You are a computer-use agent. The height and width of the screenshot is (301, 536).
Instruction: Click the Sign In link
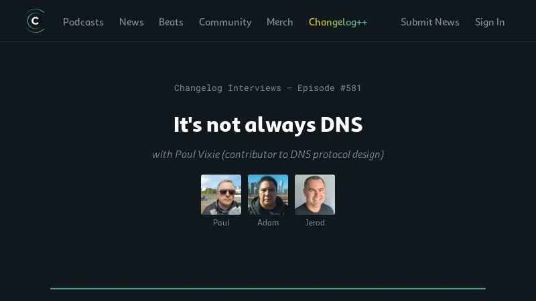pyautogui.click(x=490, y=22)
